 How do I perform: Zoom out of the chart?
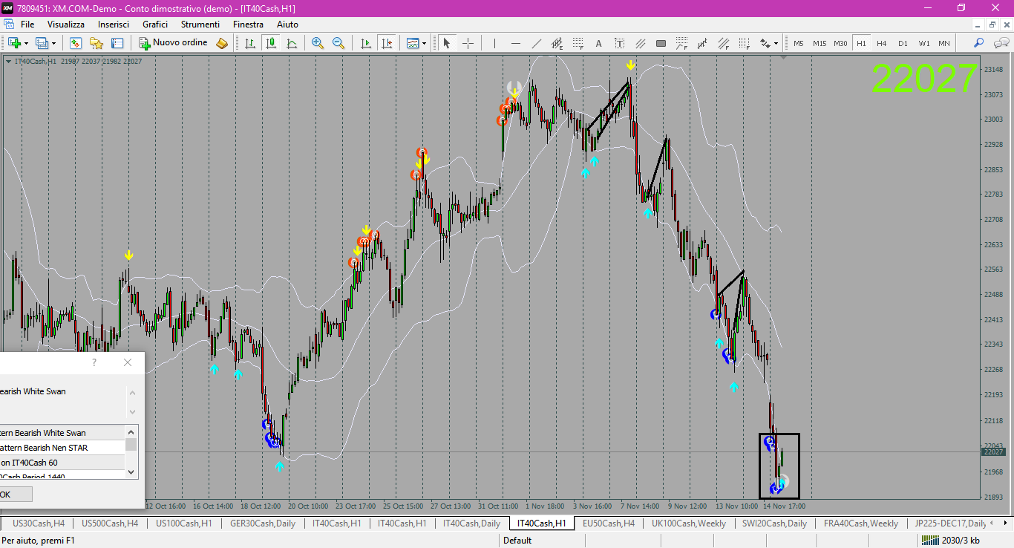click(338, 43)
